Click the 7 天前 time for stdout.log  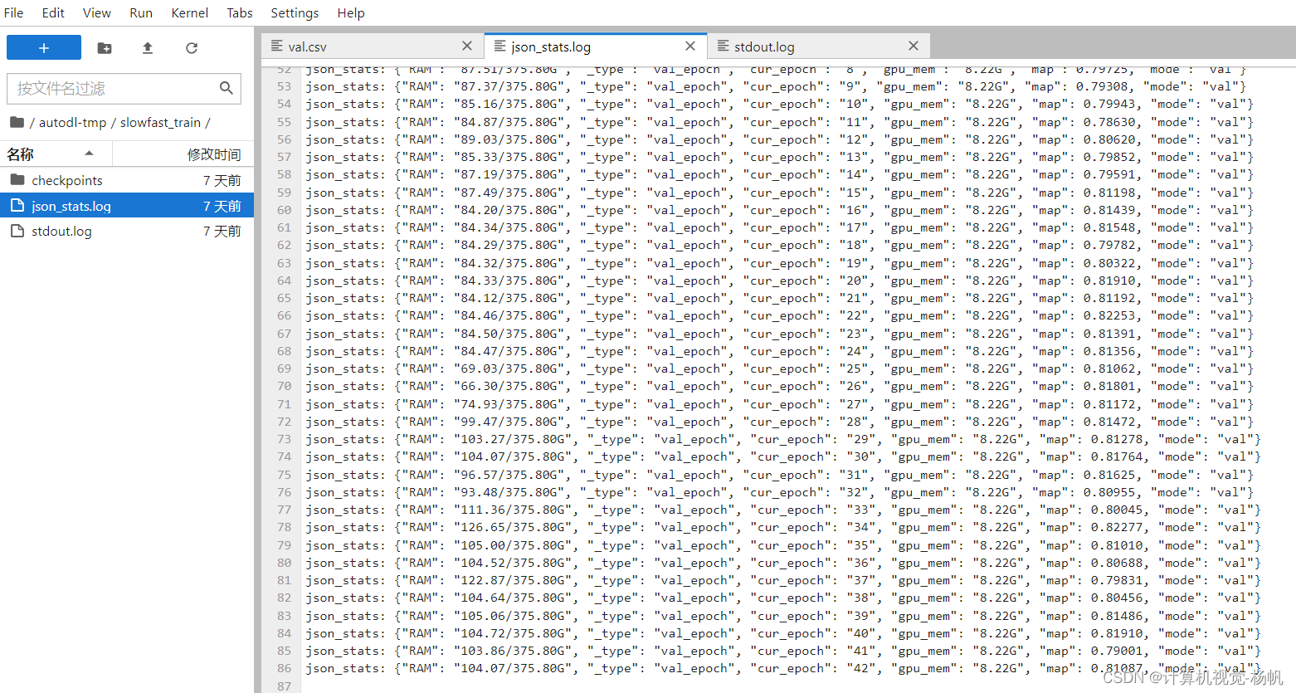coord(222,231)
